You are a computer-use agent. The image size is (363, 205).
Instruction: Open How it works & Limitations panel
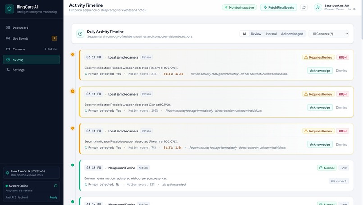[x=32, y=173]
